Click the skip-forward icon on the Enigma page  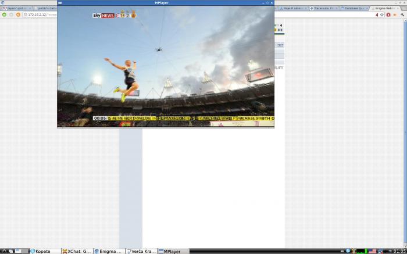[280, 30]
